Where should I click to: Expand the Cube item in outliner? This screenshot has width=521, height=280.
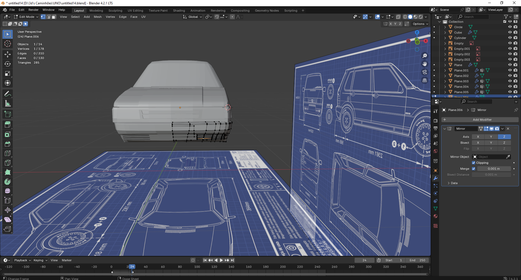pyautogui.click(x=445, y=32)
